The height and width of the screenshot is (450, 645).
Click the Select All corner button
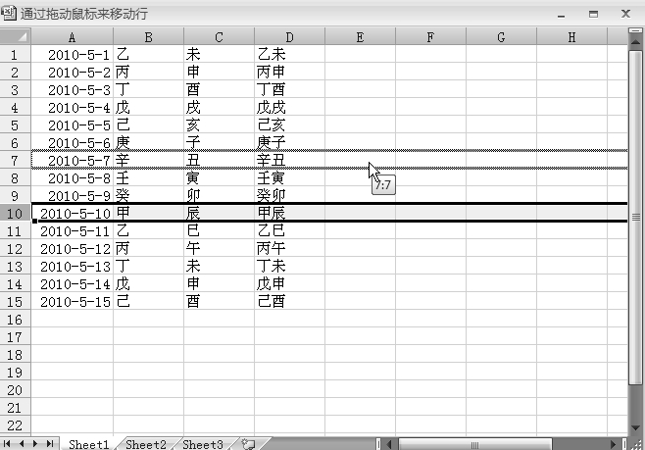coord(16,36)
